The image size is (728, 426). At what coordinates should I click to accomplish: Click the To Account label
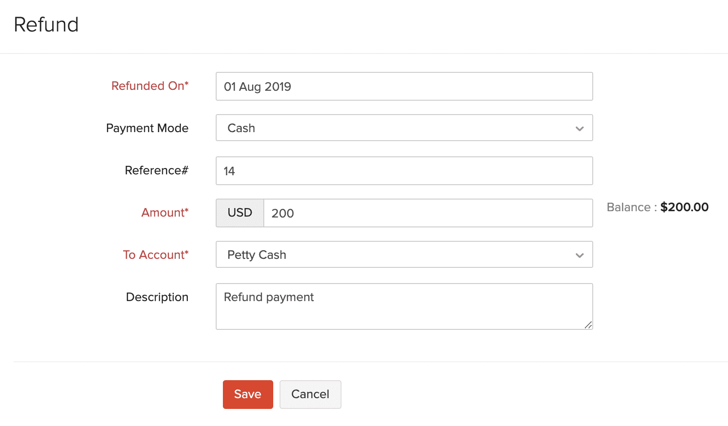click(155, 255)
